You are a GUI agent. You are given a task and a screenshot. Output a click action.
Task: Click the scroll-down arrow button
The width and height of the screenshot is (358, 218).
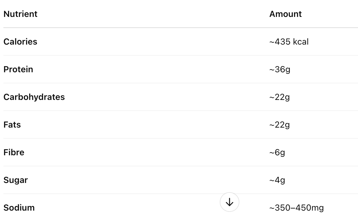click(x=230, y=202)
